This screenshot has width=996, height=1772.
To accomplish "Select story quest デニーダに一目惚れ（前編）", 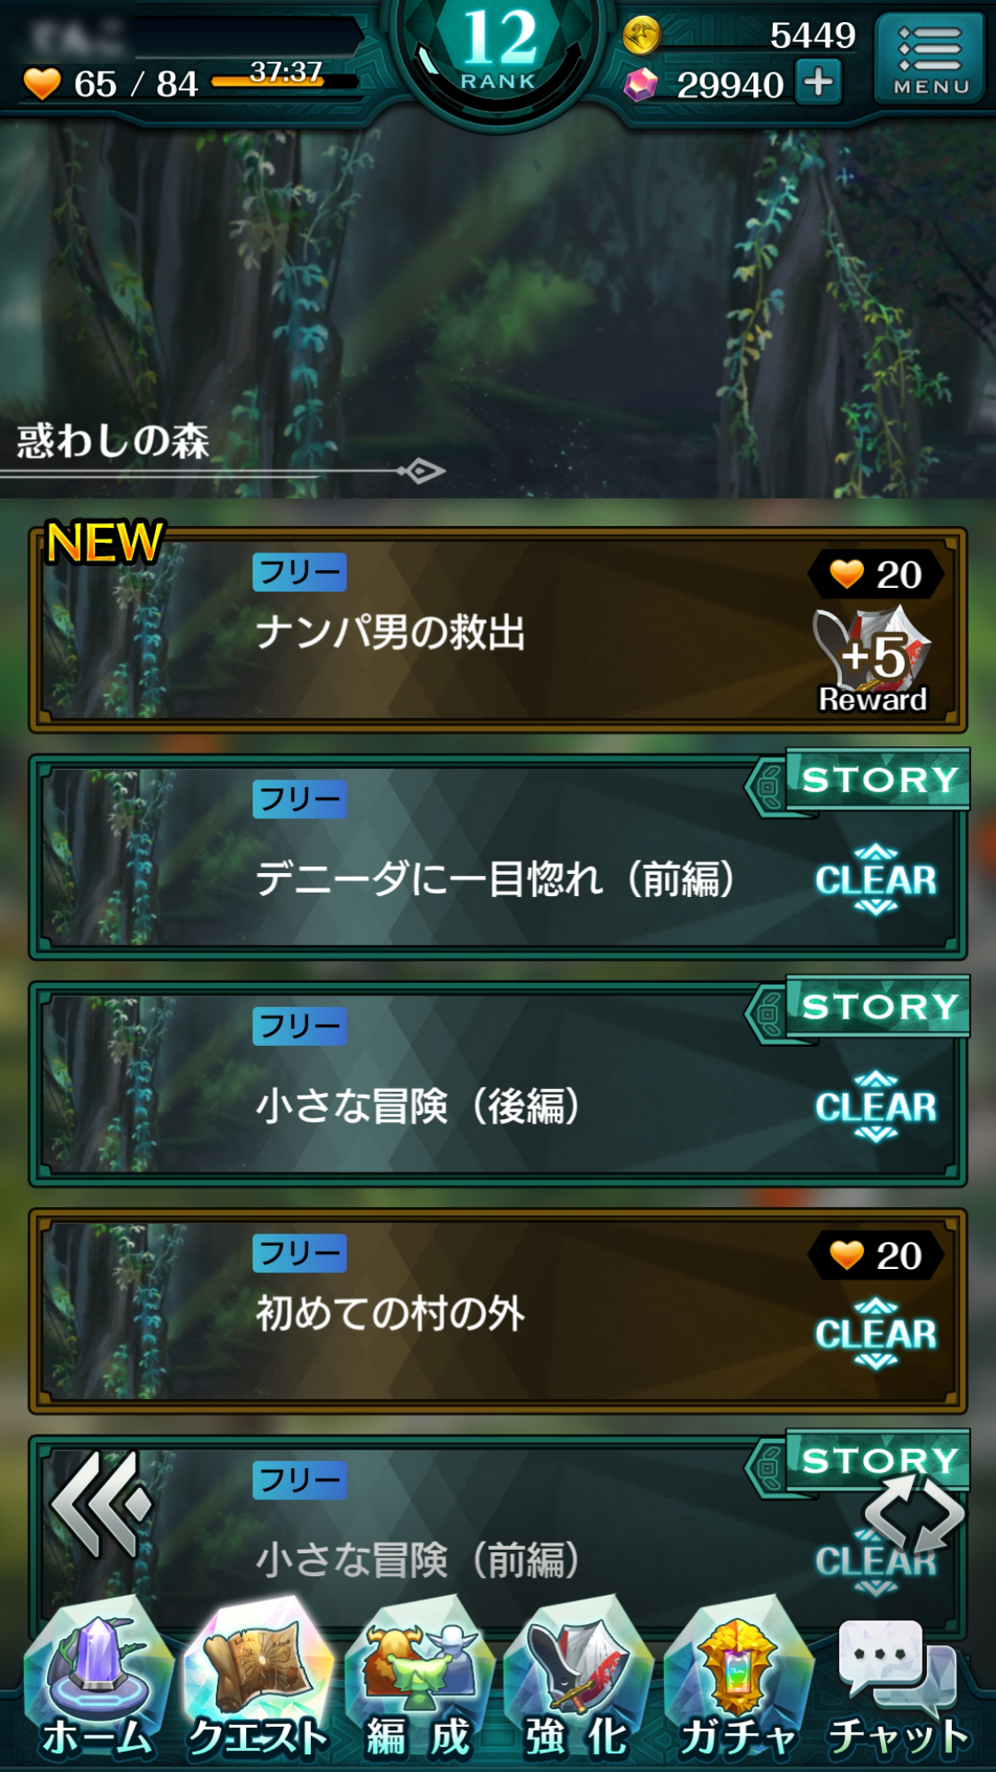I will coord(498,857).
